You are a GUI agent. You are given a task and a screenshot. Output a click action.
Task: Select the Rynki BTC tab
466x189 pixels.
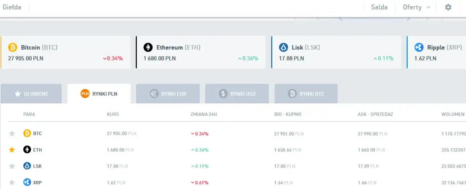coord(306,94)
